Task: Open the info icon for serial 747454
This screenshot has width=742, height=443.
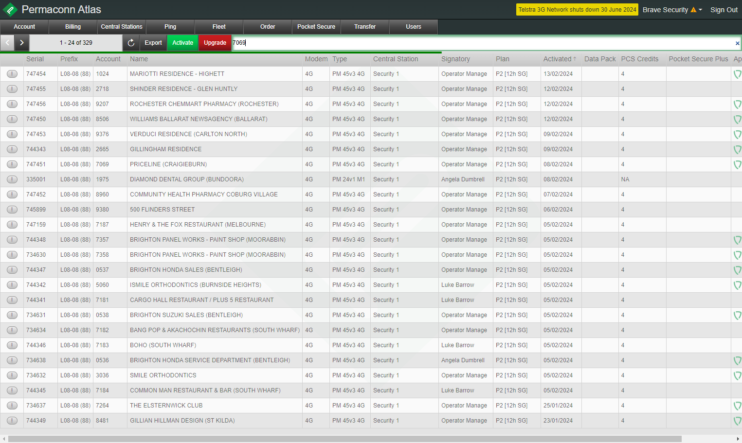Action: [x=12, y=74]
